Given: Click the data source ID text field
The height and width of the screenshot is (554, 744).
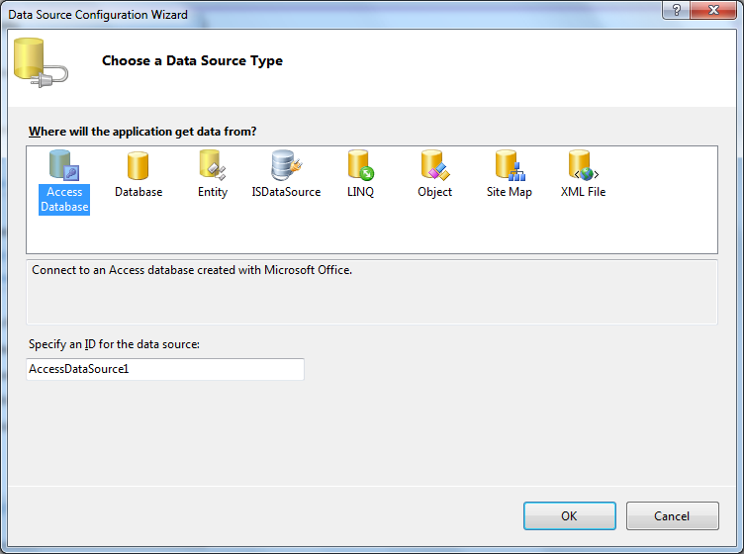Looking at the screenshot, I should point(165,369).
